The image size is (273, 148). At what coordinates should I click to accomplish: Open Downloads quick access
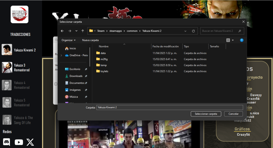click(x=74, y=76)
